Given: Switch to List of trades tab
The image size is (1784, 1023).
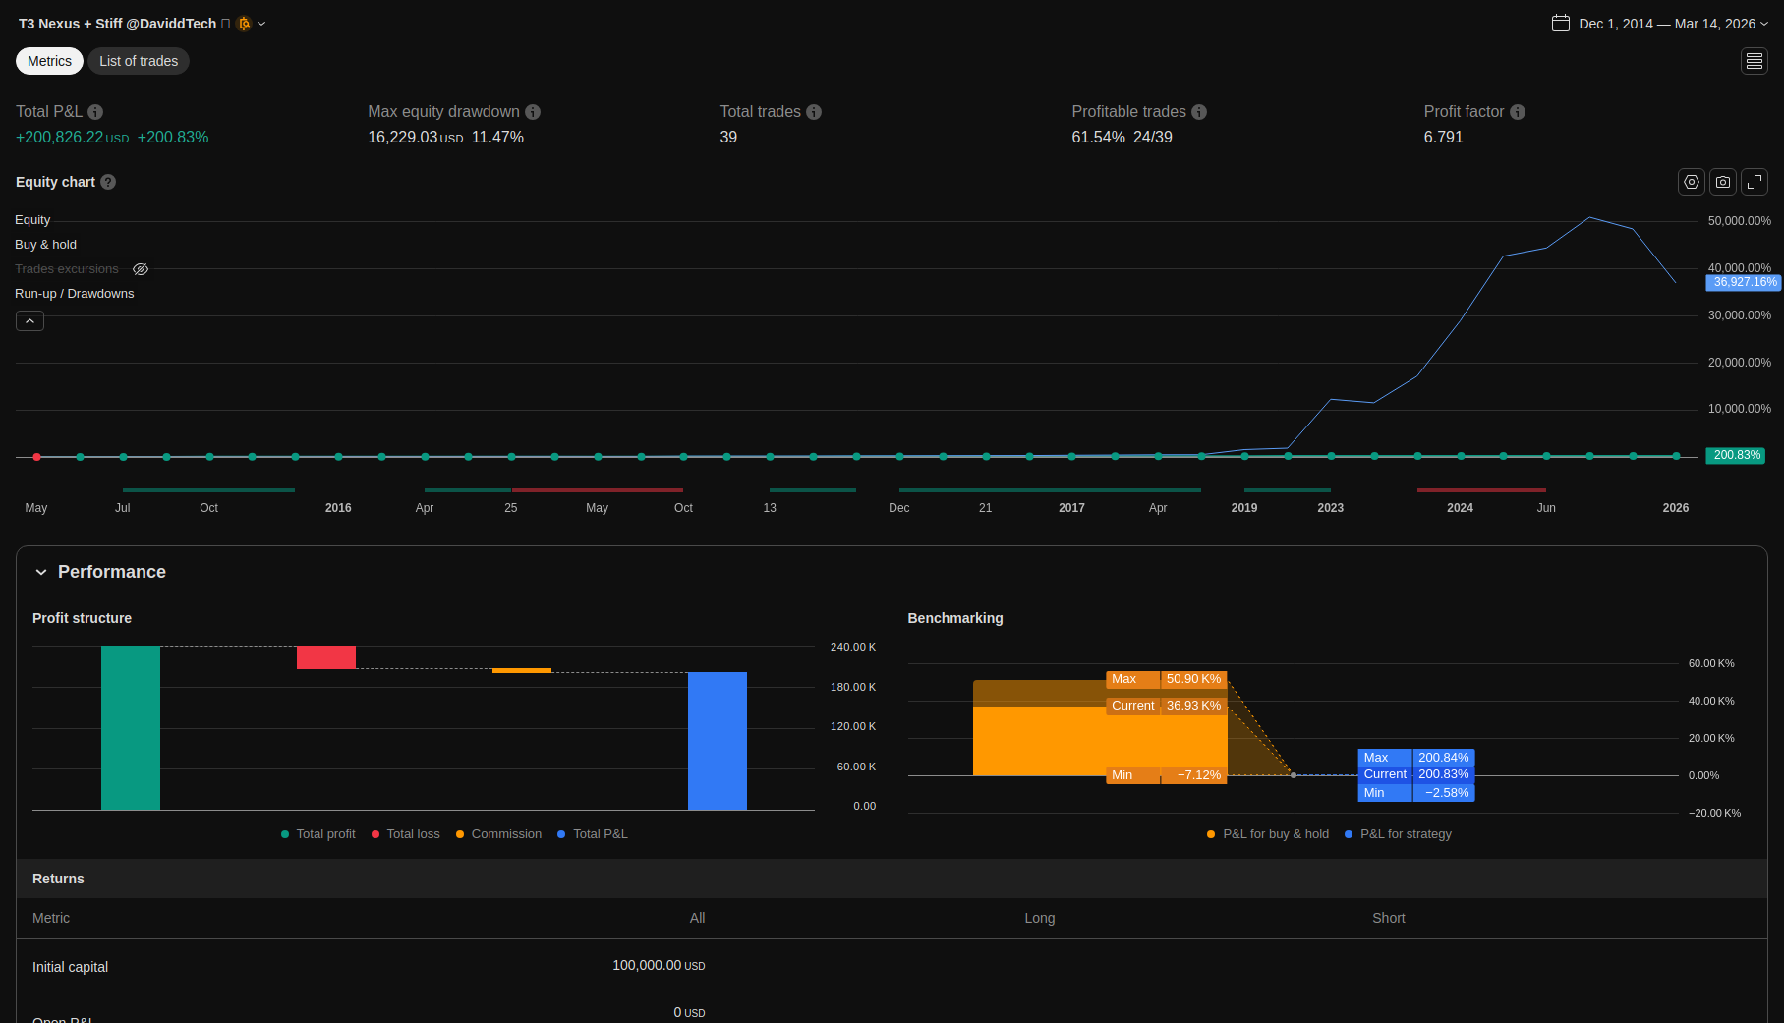Looking at the screenshot, I should (139, 61).
